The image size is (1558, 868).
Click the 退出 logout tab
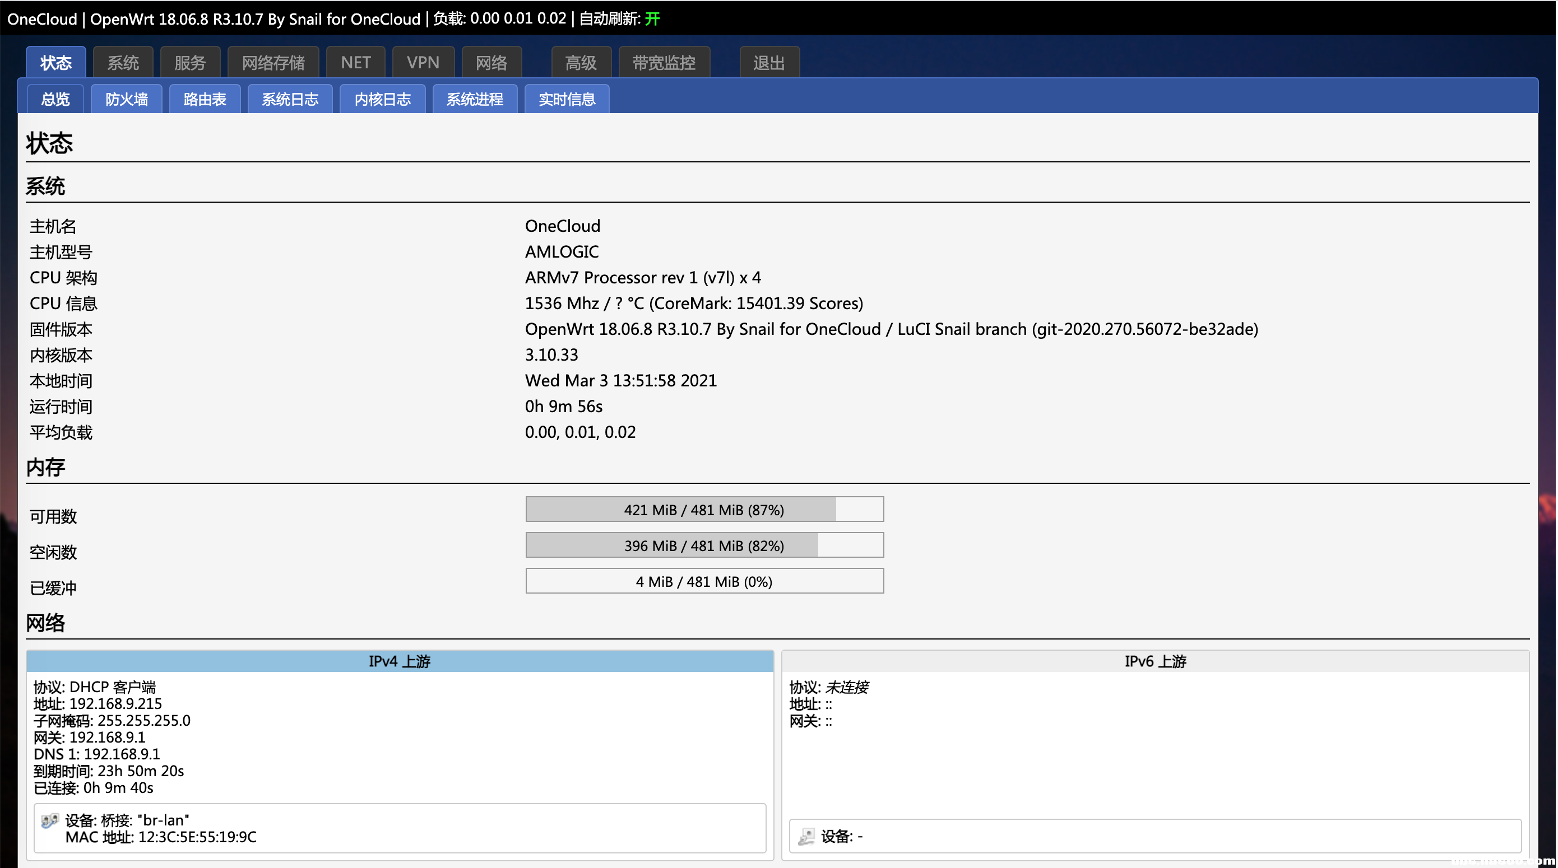(x=769, y=63)
